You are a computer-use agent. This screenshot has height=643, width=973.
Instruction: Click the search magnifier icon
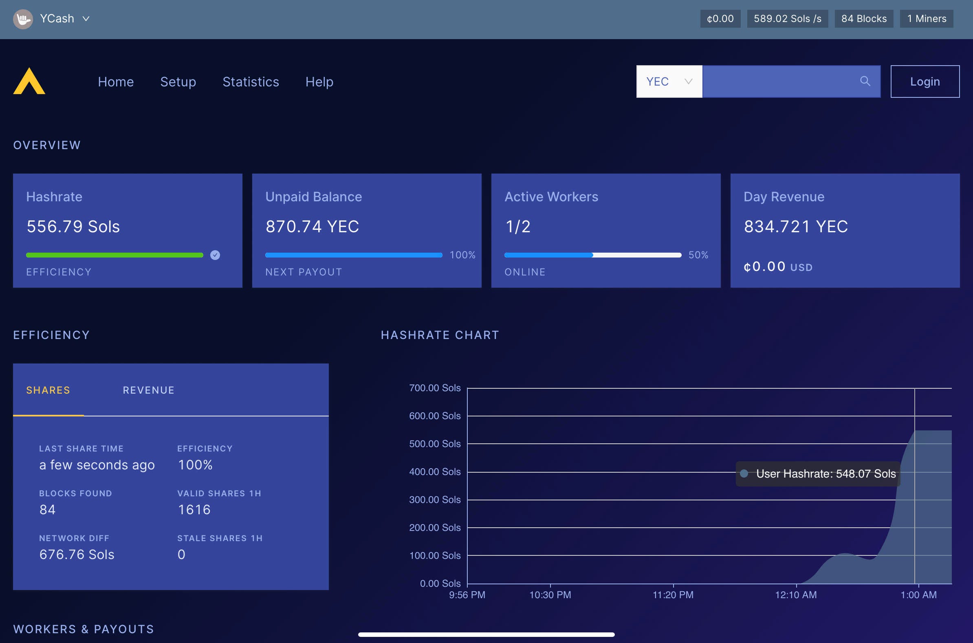(x=865, y=81)
